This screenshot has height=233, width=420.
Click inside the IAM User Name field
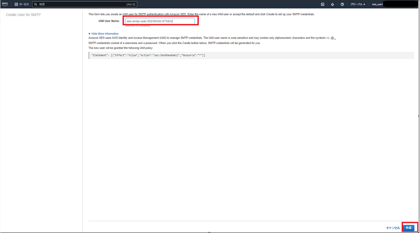[x=160, y=21]
